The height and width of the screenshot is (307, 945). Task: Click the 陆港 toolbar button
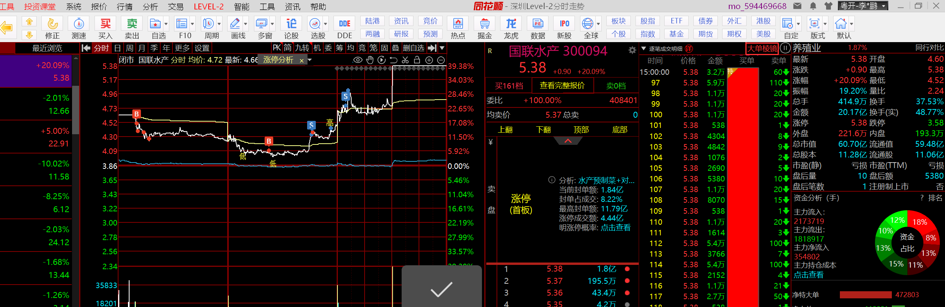click(x=372, y=21)
